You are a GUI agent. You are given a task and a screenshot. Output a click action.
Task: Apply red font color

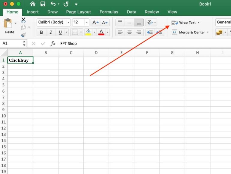[x=101, y=32]
